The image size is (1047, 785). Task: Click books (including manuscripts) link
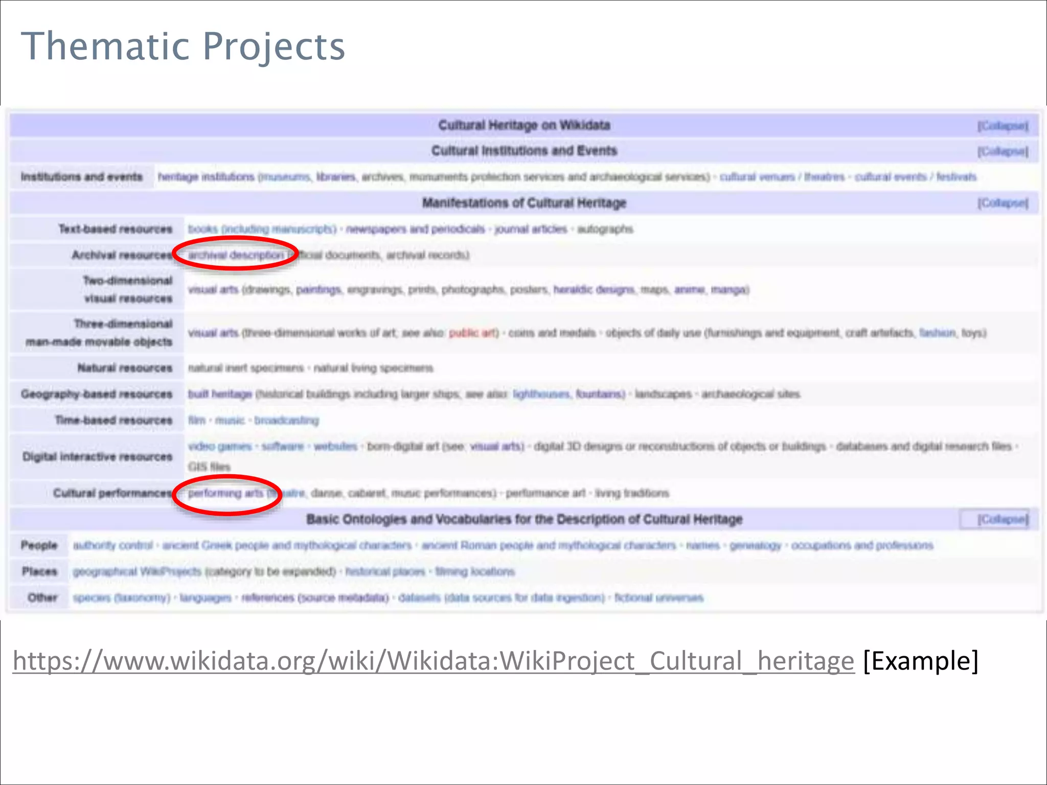pyautogui.click(x=262, y=229)
